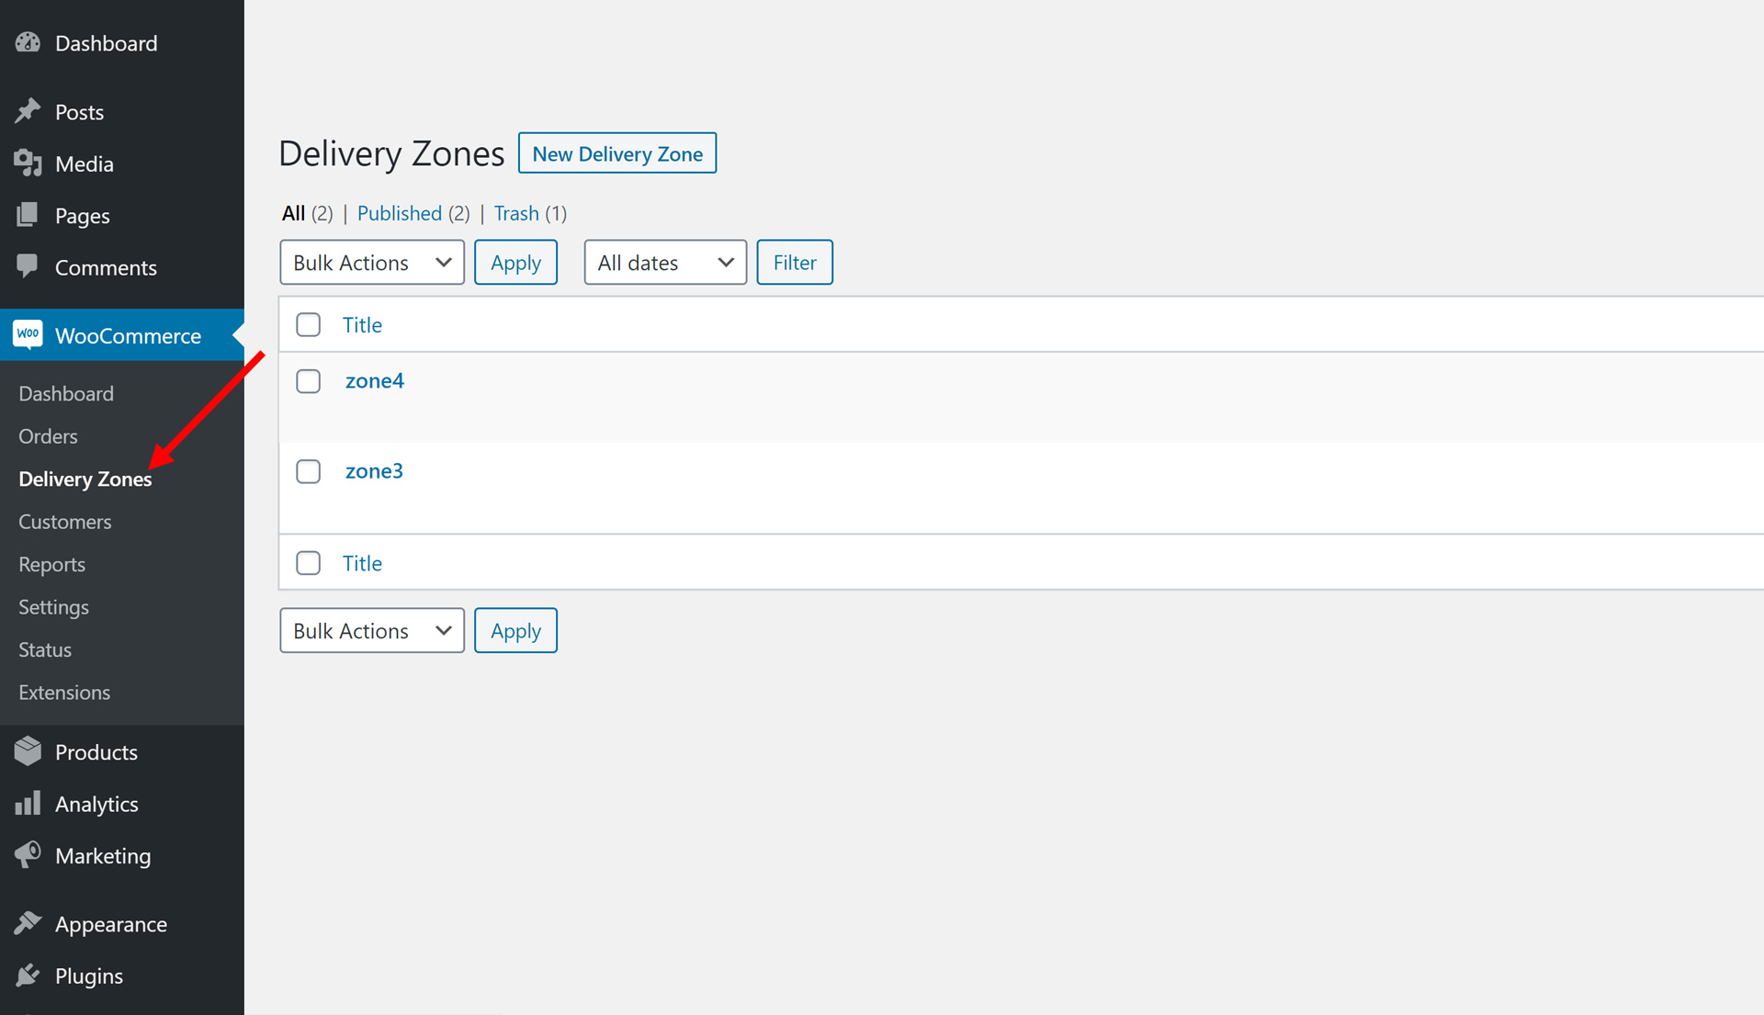Click the Filter button
This screenshot has width=1764, height=1015.
[794, 263]
